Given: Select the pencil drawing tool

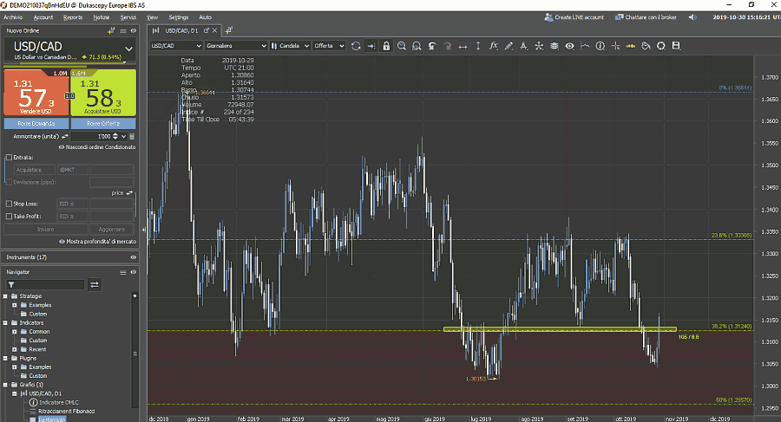Looking at the screenshot, I should [x=509, y=46].
